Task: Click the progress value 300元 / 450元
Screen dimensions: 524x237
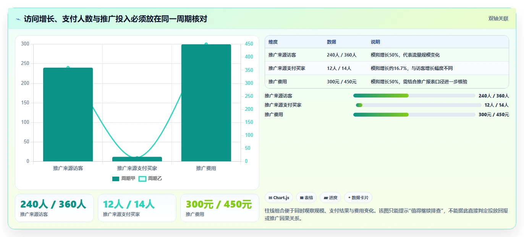Action: click(494, 115)
